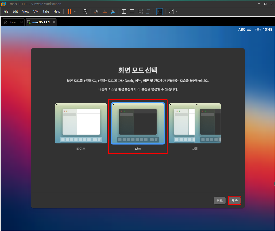Open the File menu
This screenshot has width=275, height=231.
coord(6,11)
